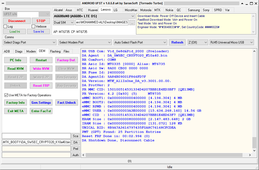The height and width of the screenshot is (170, 259).
Task: Click the 0% progress bar
Action: coord(129,161)
